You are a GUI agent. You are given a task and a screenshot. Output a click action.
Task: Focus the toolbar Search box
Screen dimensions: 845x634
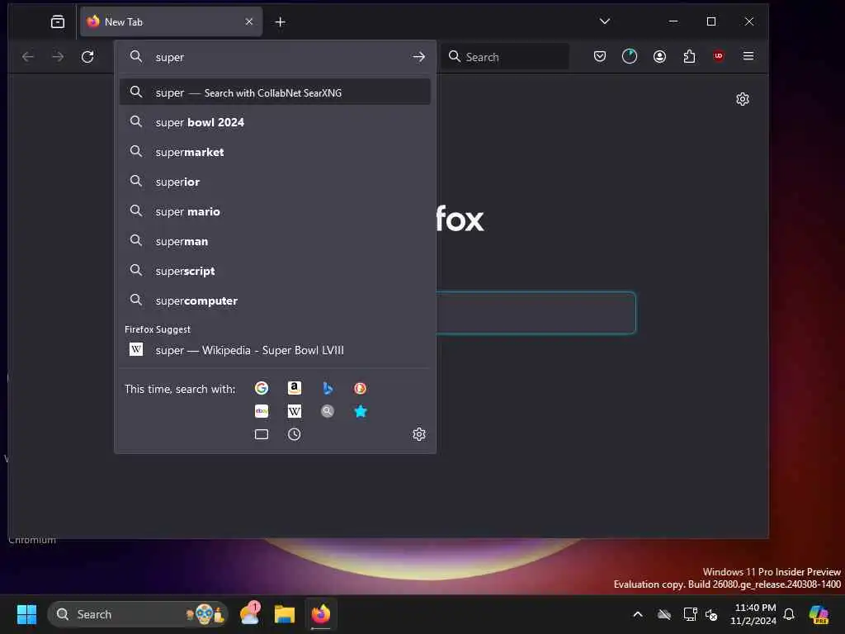click(507, 57)
